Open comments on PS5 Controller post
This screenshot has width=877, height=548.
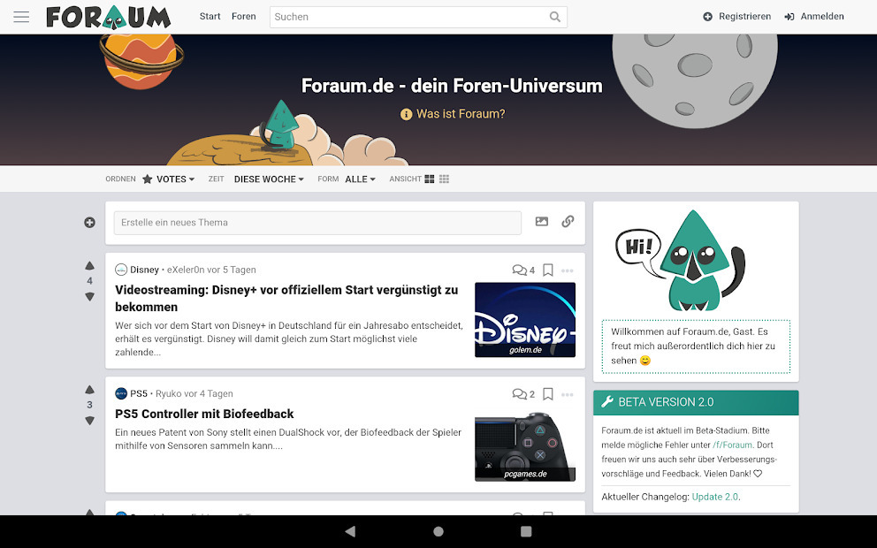pyautogui.click(x=523, y=394)
